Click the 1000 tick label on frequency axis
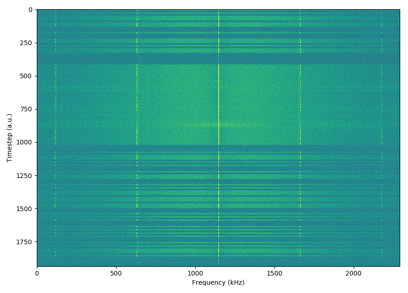The height and width of the screenshot is (293, 408). (x=195, y=273)
